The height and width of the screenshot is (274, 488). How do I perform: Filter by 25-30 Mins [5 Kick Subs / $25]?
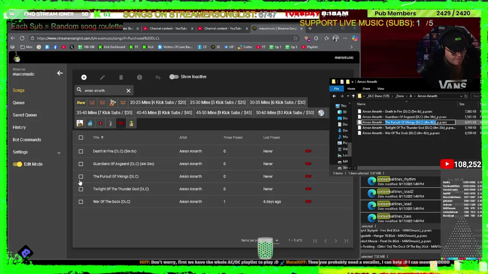[218, 102]
